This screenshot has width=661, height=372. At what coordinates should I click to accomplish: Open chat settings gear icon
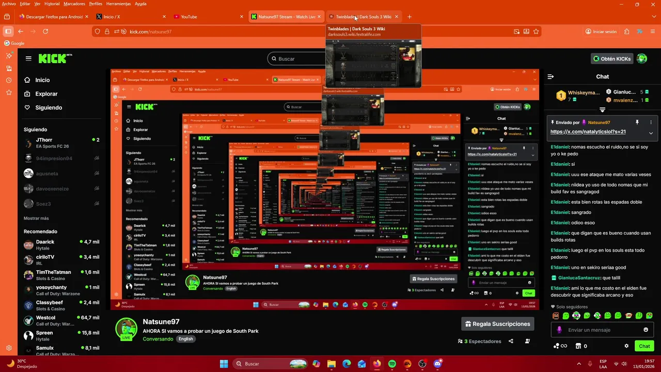click(626, 346)
